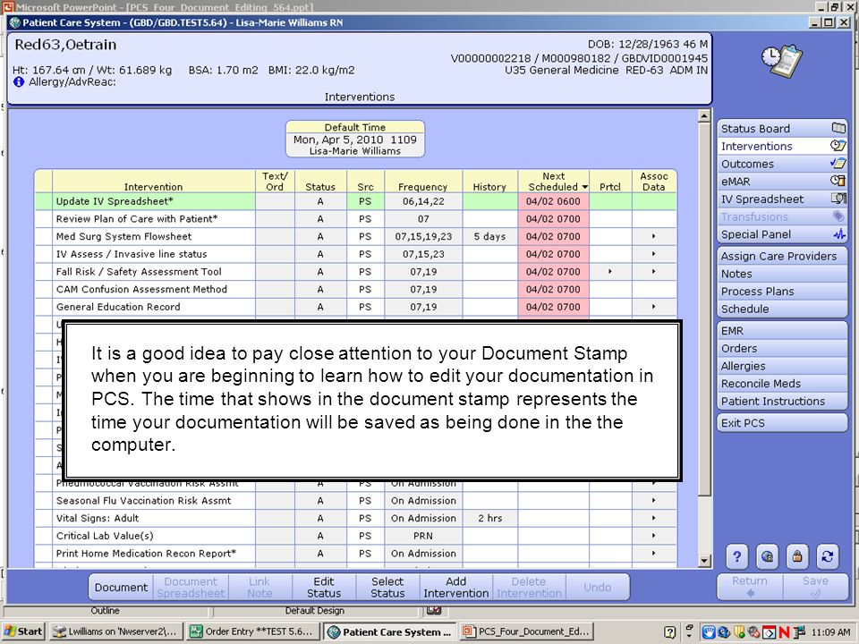Click the eMAR clock icon
Image resolution: width=859 pixels, height=644 pixels.
pyautogui.click(x=838, y=180)
